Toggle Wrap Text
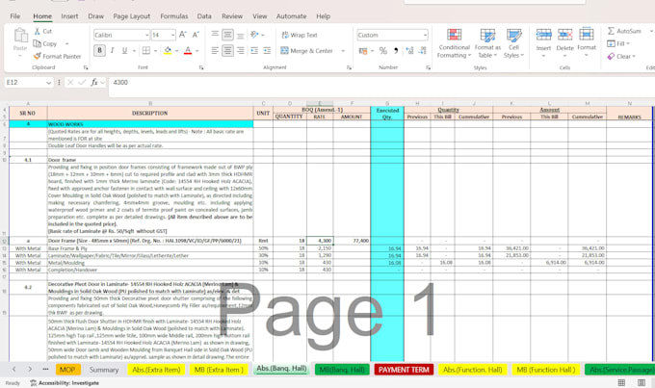 pos(300,35)
